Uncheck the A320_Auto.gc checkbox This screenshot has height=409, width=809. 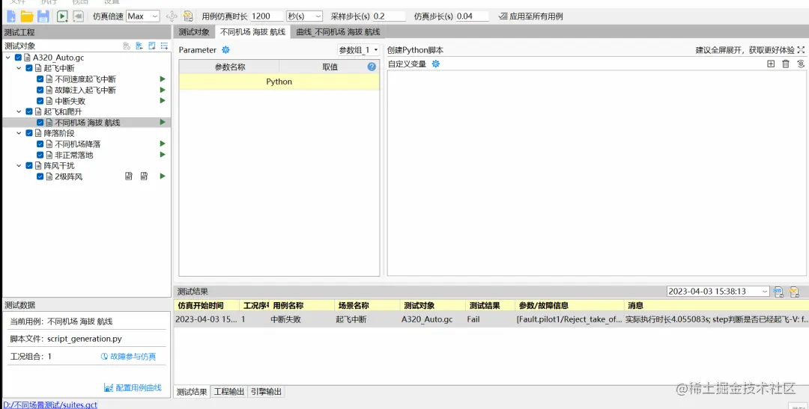[19, 58]
